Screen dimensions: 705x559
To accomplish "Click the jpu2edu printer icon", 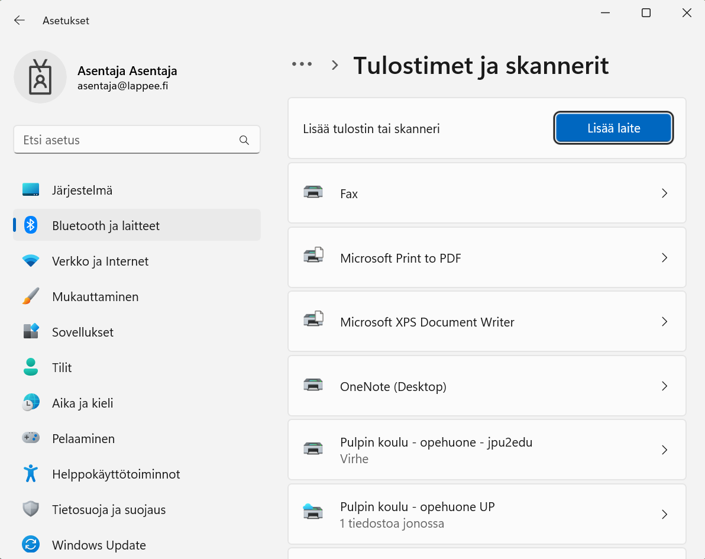I will click(313, 449).
